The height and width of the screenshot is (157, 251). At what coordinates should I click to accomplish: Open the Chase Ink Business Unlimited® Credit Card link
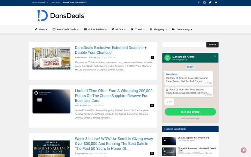(x=197, y=149)
